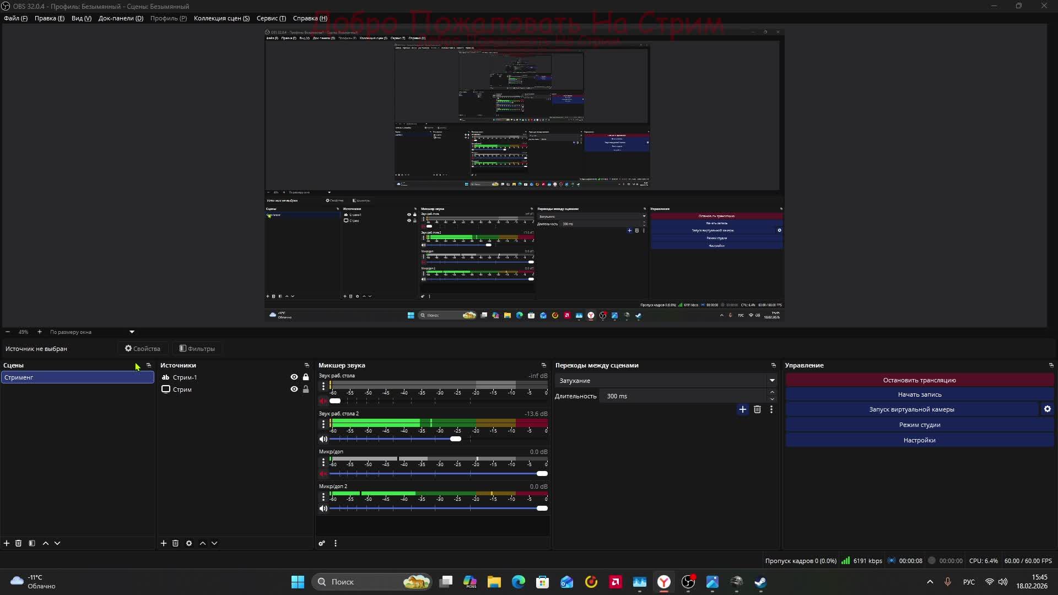The height and width of the screenshot is (595, 1058).
Task: Mute Звук раб. стола 2 speaker
Action: click(x=323, y=439)
